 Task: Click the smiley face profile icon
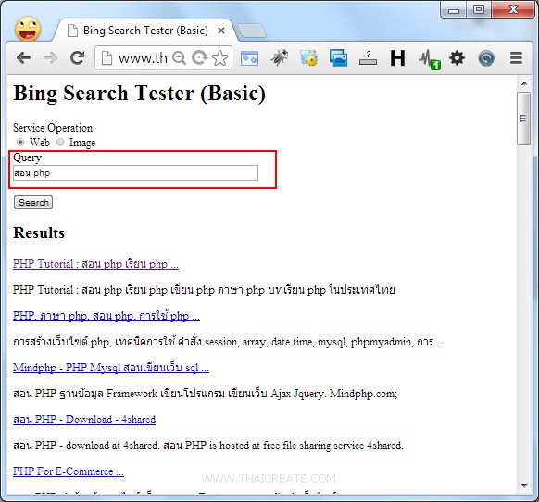28,29
